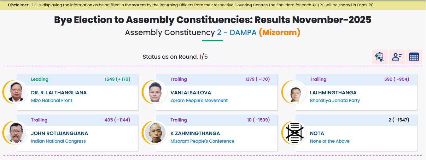The height and width of the screenshot is (160, 426).
Task: Click the Mizoram People's Conference party name
Action: (x=202, y=141)
